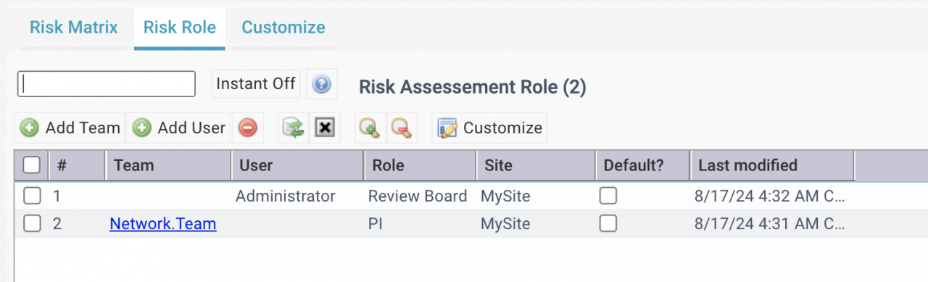This screenshot has width=928, height=282.
Task: Click the black X clear icon
Action: (325, 128)
